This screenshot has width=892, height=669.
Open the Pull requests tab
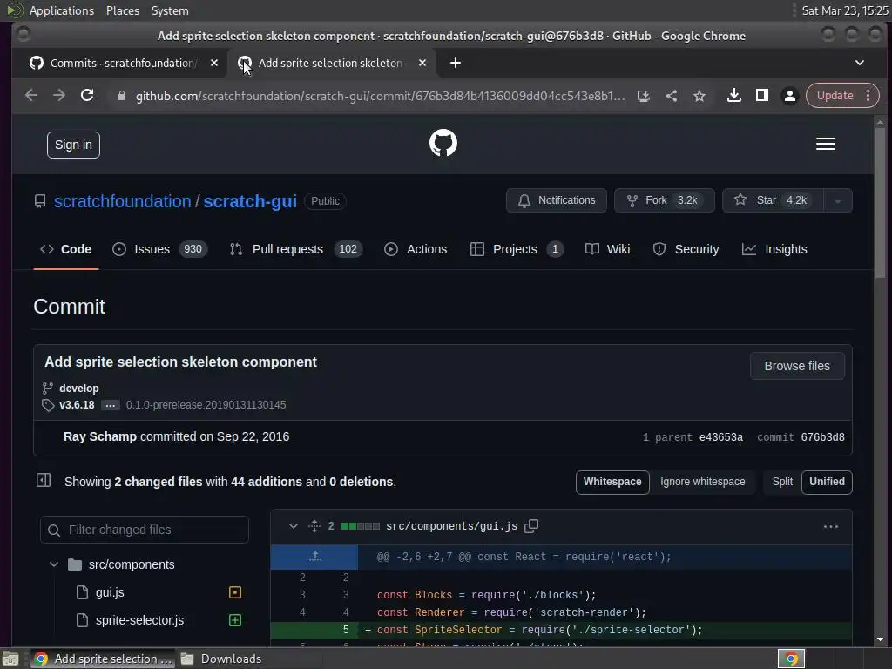296,249
